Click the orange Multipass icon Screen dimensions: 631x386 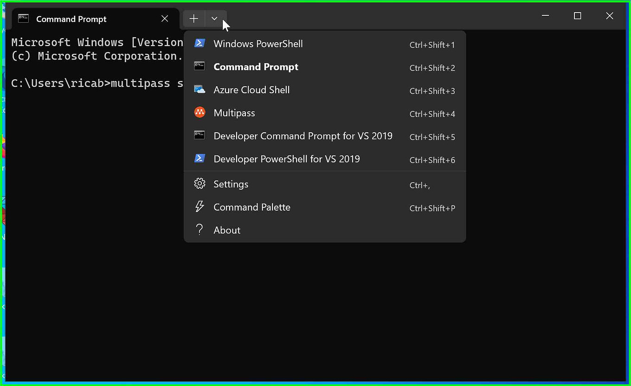coord(200,112)
